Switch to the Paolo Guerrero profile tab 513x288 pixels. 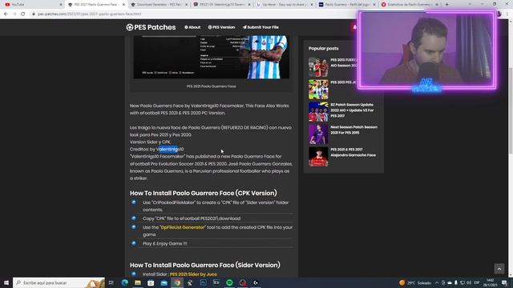click(347, 5)
